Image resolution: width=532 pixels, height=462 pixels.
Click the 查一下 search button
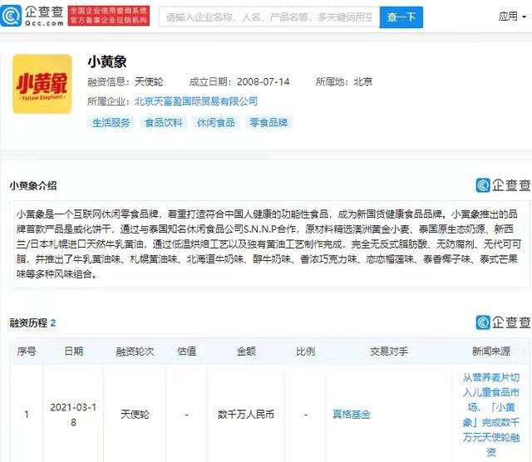(401, 17)
